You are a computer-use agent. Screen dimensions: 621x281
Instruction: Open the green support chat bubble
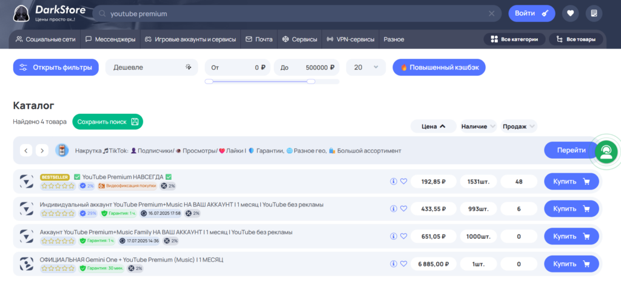[x=606, y=150]
